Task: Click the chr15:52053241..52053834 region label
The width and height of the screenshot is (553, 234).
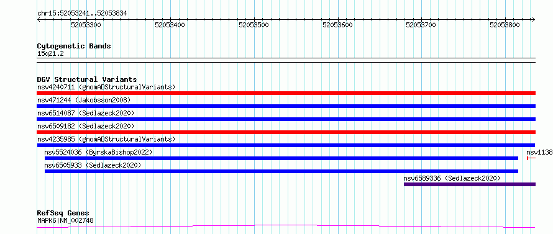Action: pos(82,14)
